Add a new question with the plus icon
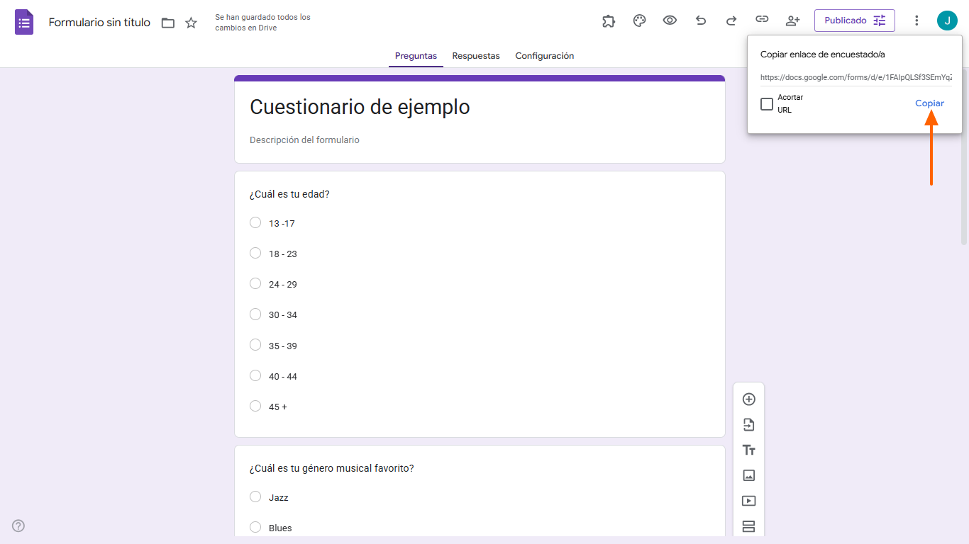The width and height of the screenshot is (969, 544). coord(749,399)
